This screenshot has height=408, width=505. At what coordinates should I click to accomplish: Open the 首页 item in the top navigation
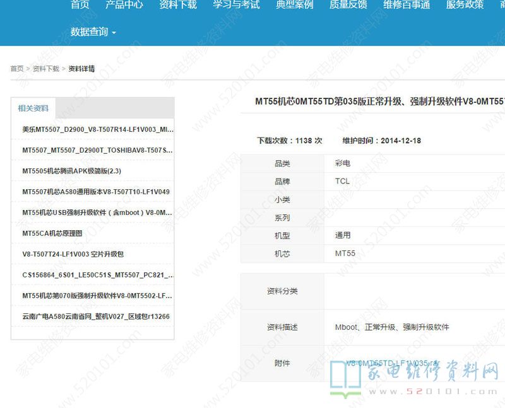[x=80, y=5]
